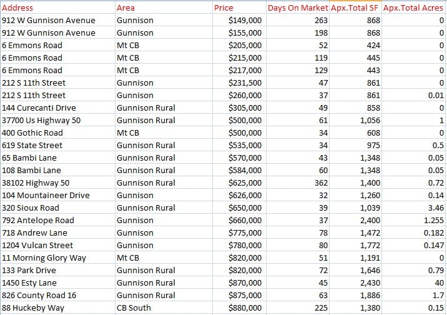Click Mt CB area for 400 Gothic Road
This screenshot has width=447, height=315.
pyautogui.click(x=164, y=133)
